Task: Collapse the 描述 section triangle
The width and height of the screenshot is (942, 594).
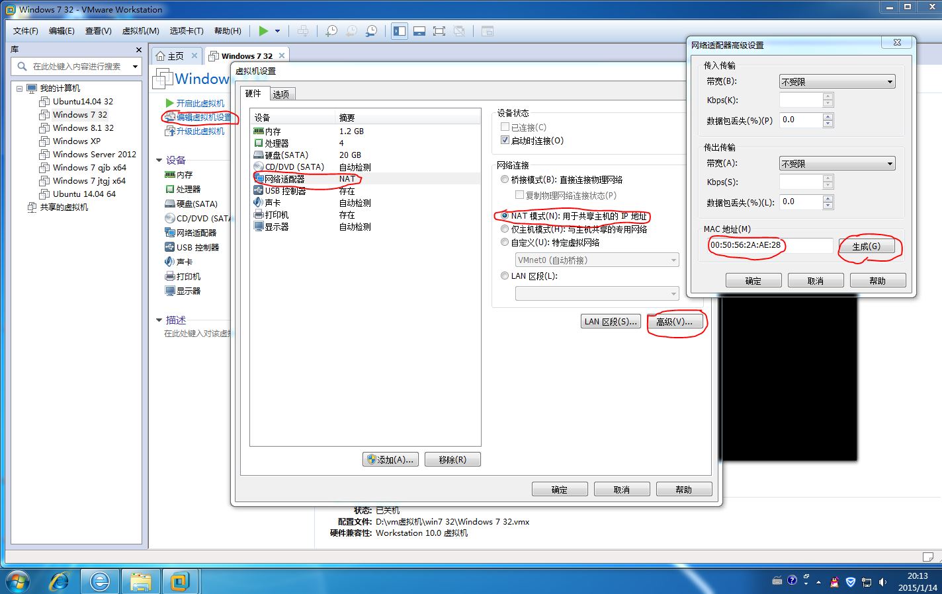Action: coord(159,320)
